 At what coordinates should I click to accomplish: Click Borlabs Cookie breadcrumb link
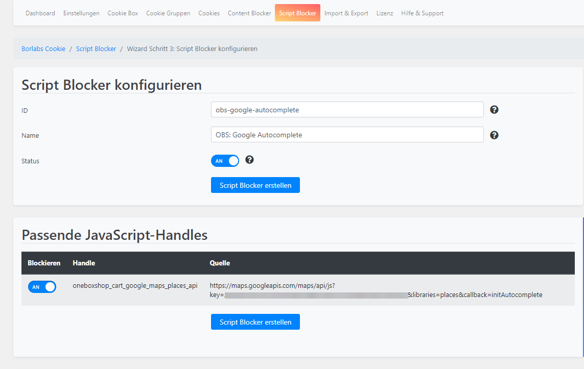[x=43, y=48]
